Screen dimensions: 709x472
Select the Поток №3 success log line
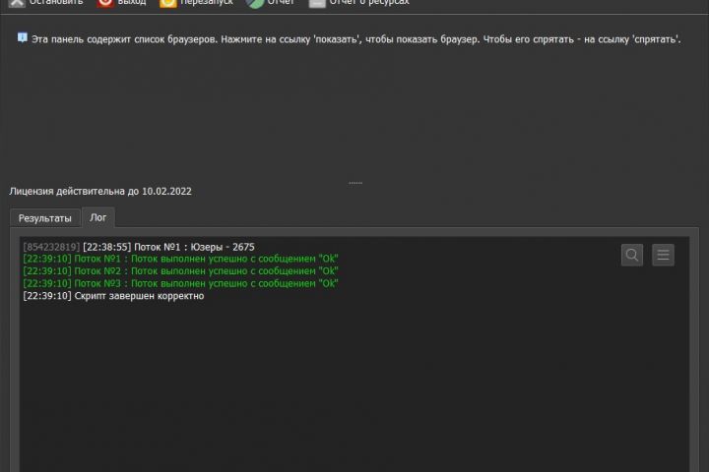coord(180,283)
